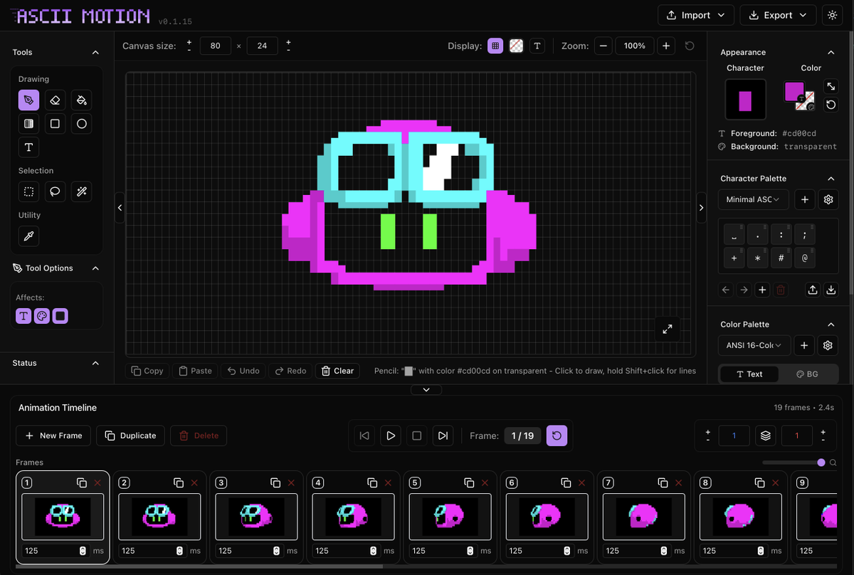Switch to the BG tab in Color Palette
Viewport: 854px width, 575px height.
[808, 374]
